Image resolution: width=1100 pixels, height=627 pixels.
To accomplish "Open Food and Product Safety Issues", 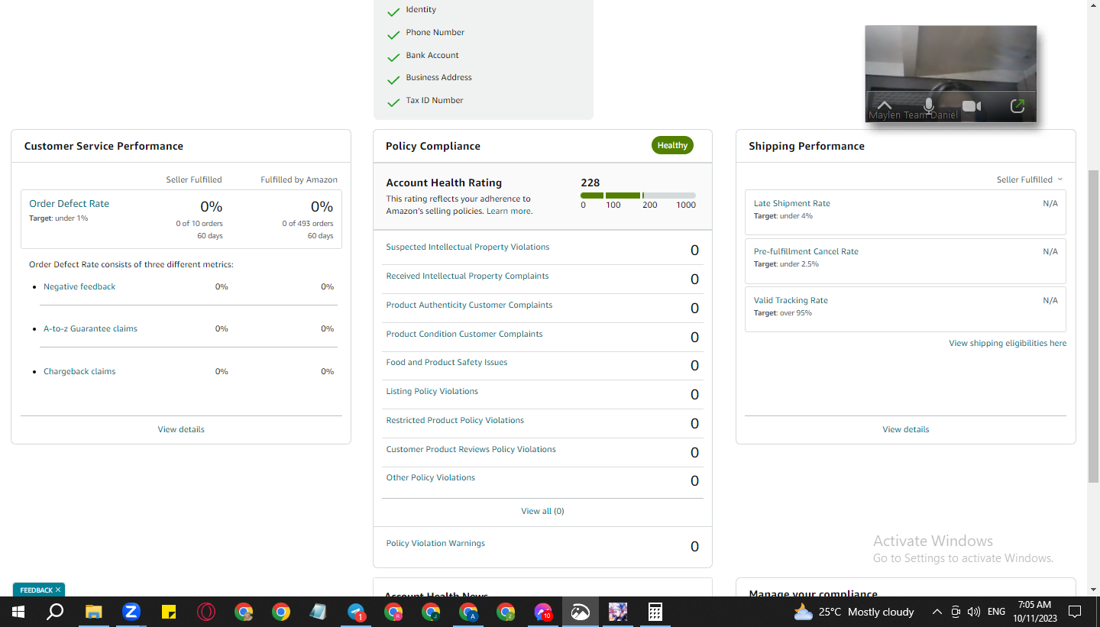I will point(447,363).
